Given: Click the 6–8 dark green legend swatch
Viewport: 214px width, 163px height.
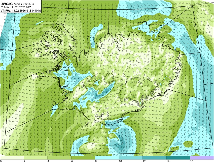Looking at the screenshot, I should pyautogui.click(x=83, y=158).
